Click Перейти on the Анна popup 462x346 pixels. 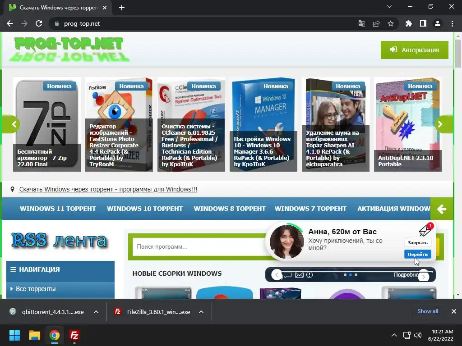click(x=417, y=254)
